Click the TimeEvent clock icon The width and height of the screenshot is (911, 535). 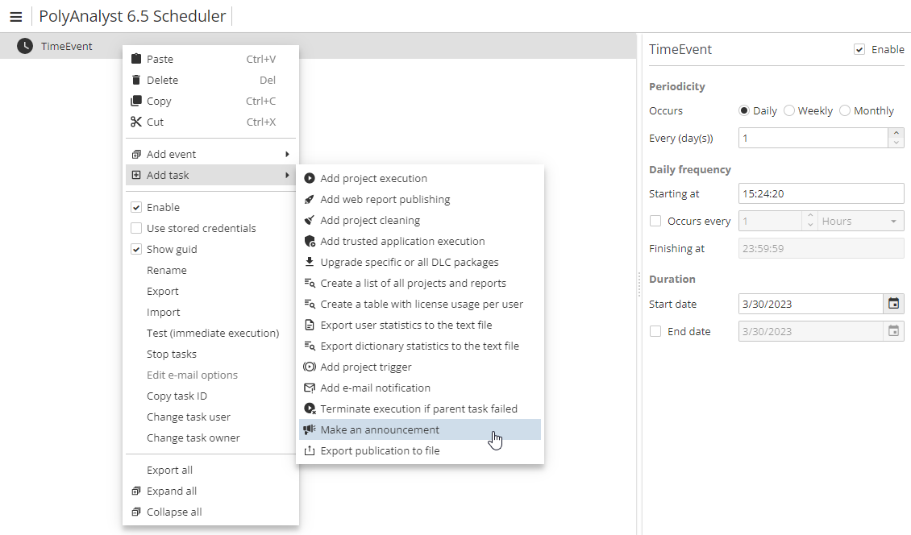pos(25,47)
